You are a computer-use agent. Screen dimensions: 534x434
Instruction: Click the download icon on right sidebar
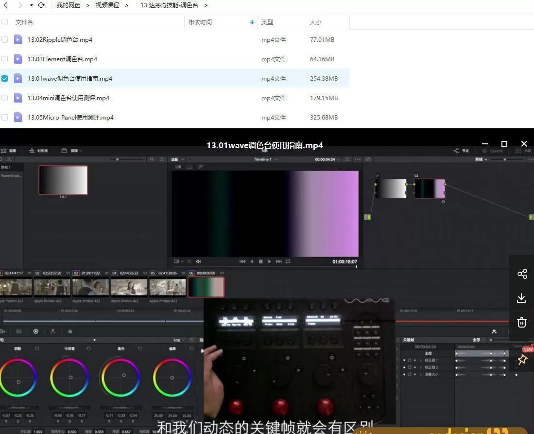pos(522,298)
